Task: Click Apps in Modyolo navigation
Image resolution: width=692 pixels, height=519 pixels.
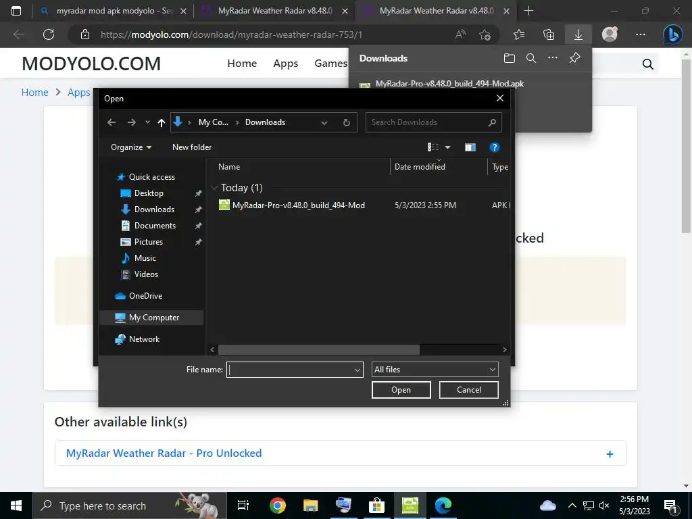Action: point(286,64)
